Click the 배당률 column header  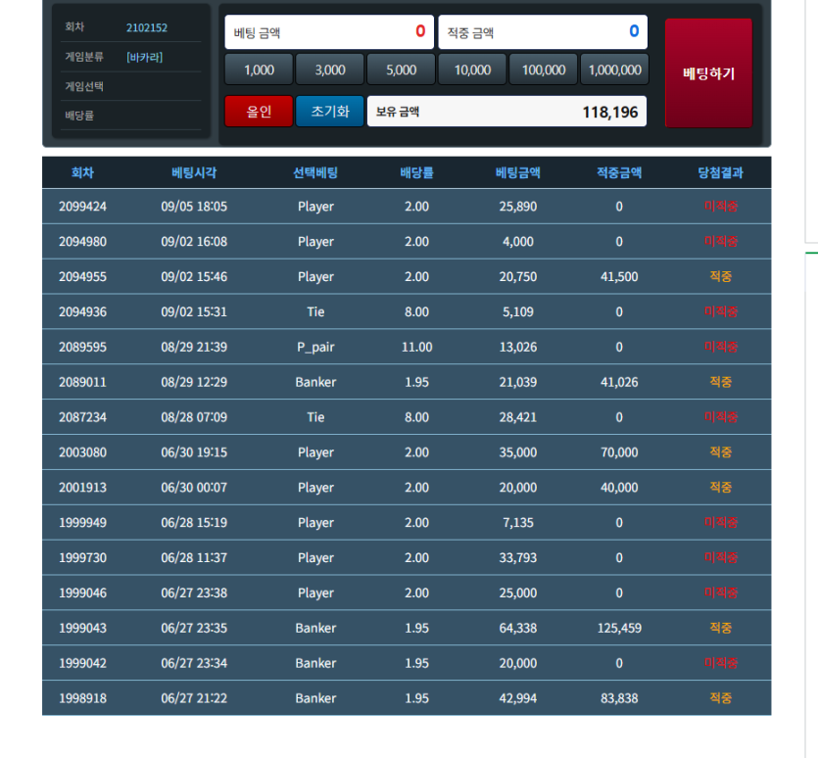pyautogui.click(x=416, y=172)
